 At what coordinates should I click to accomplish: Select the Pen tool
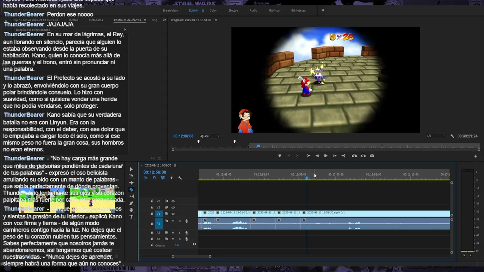coord(131,203)
